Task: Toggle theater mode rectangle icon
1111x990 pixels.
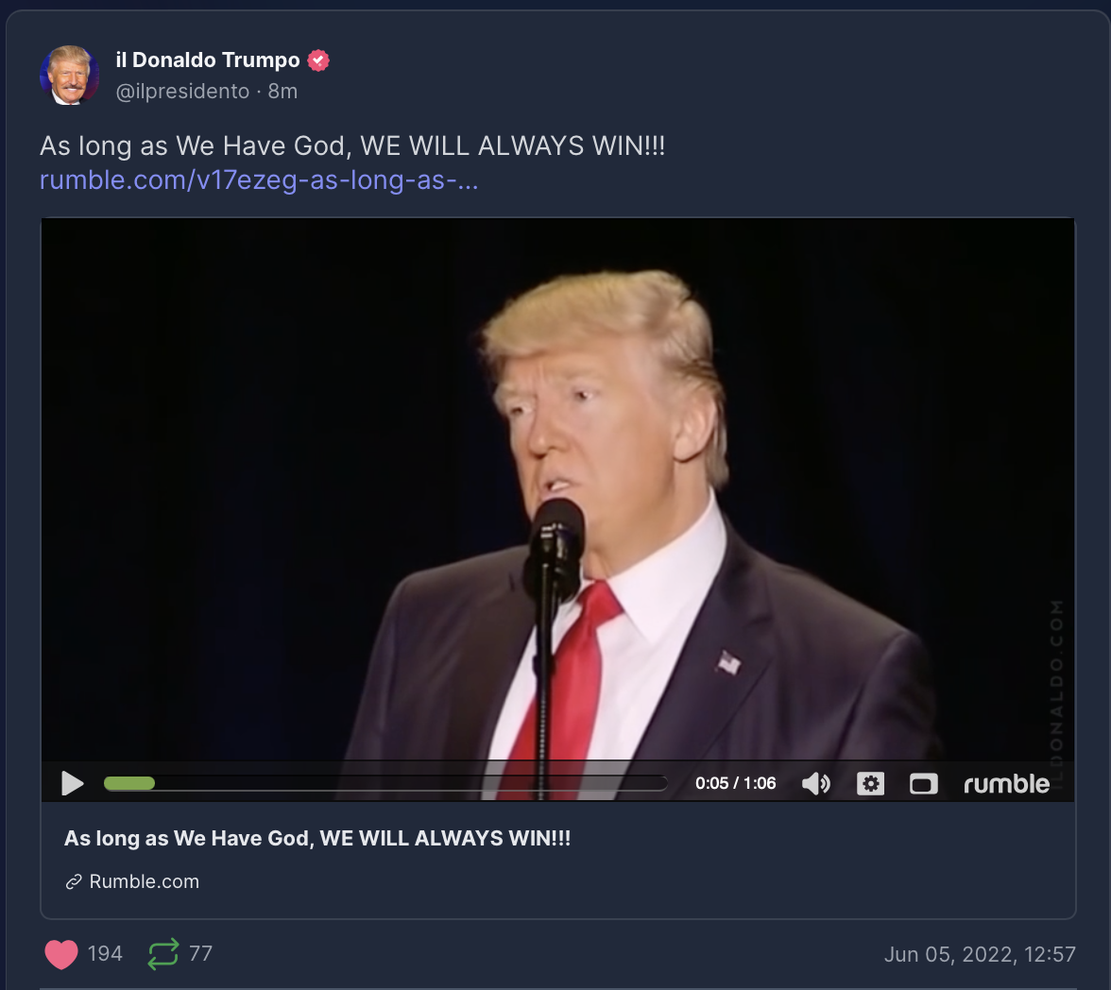Action: click(x=923, y=783)
